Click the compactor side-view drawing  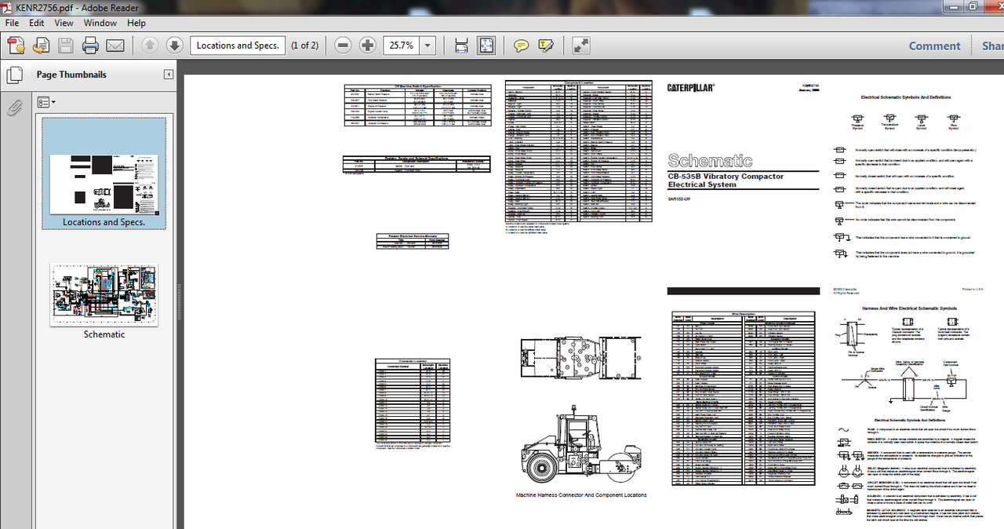581,445
